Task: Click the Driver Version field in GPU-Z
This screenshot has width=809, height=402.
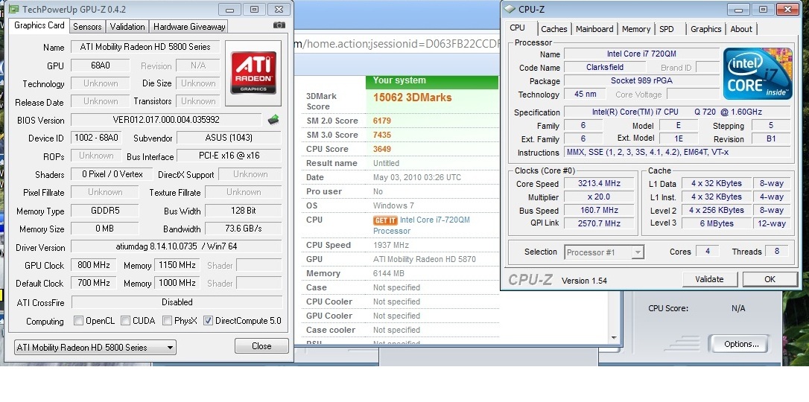Action: coord(176,246)
